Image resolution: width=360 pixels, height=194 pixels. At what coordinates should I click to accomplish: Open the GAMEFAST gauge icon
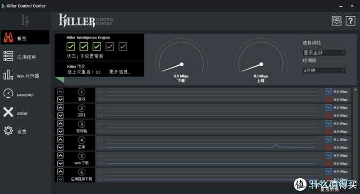(x=8, y=93)
